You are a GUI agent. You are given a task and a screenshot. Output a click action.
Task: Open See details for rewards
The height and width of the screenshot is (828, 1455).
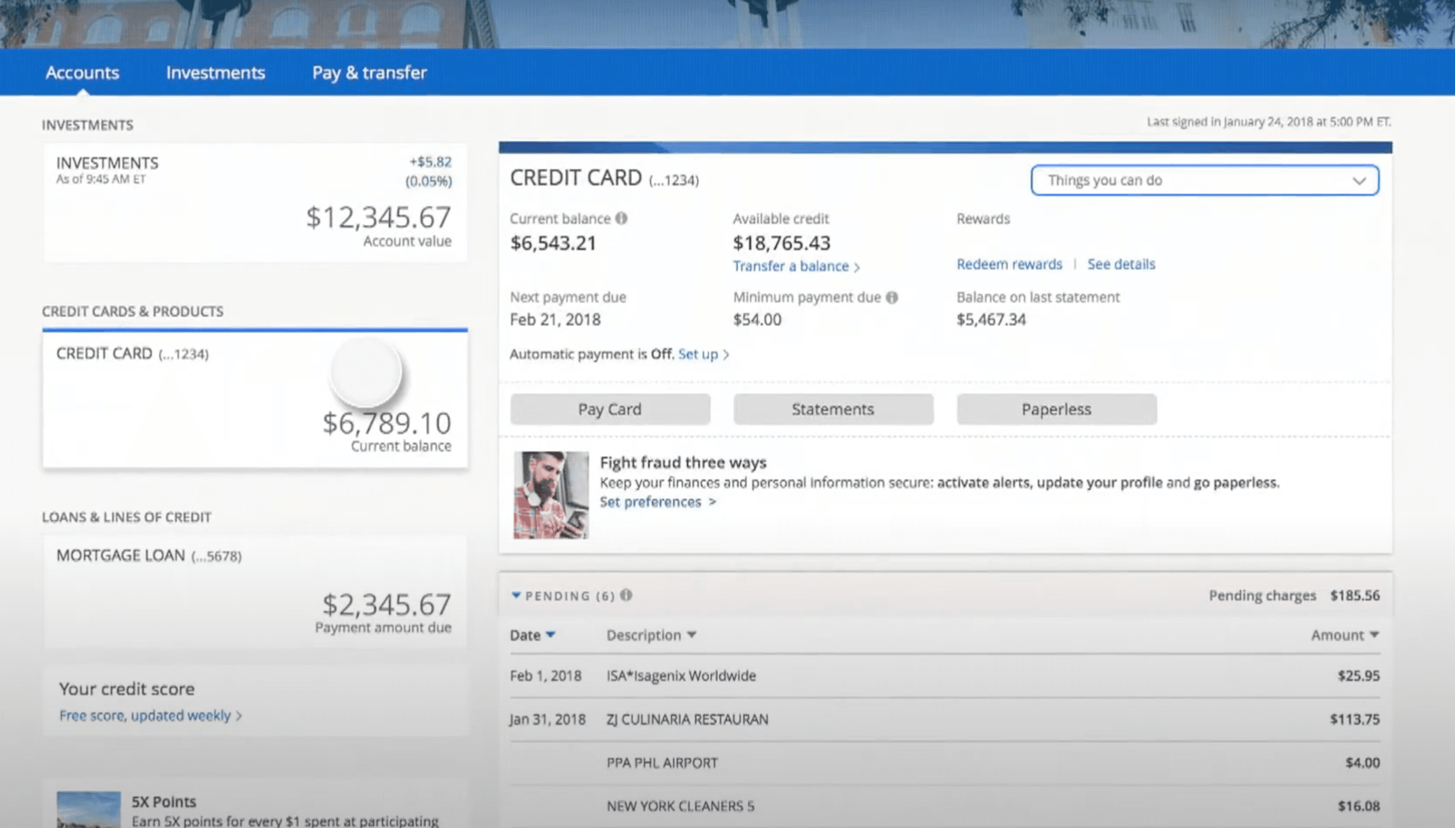point(1121,264)
